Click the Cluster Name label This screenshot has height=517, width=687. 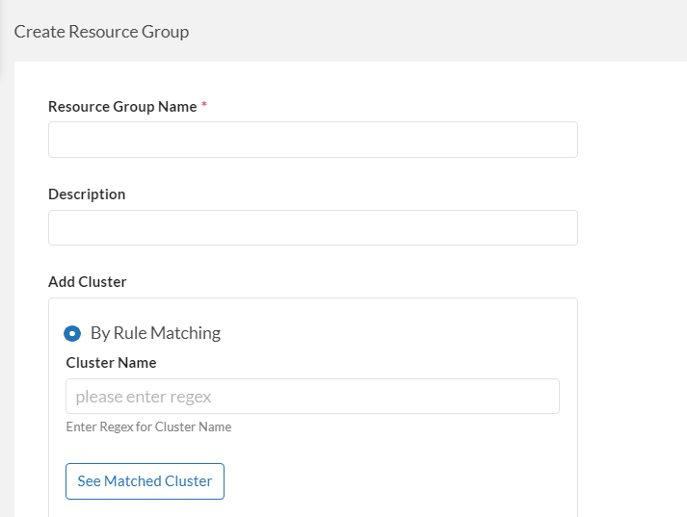[x=111, y=363]
